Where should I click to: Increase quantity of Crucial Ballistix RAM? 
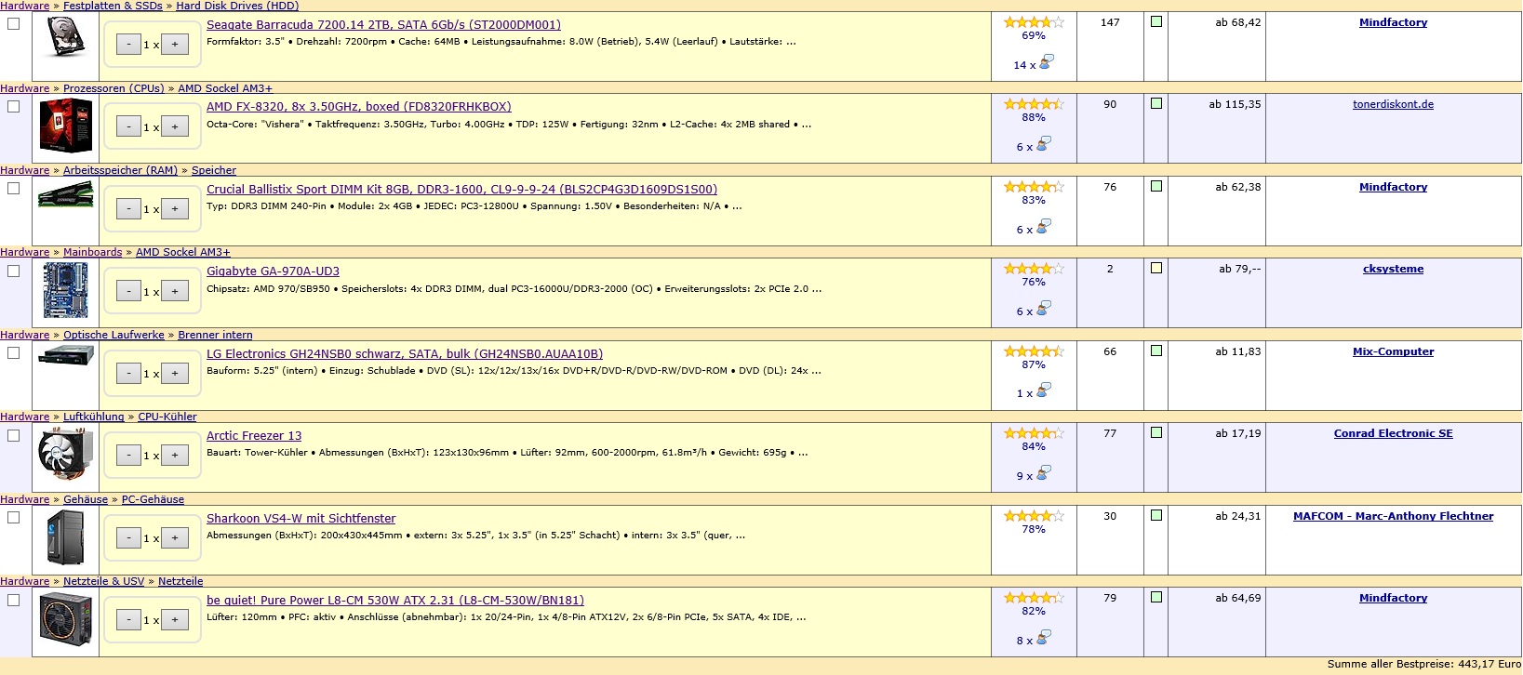pos(175,208)
